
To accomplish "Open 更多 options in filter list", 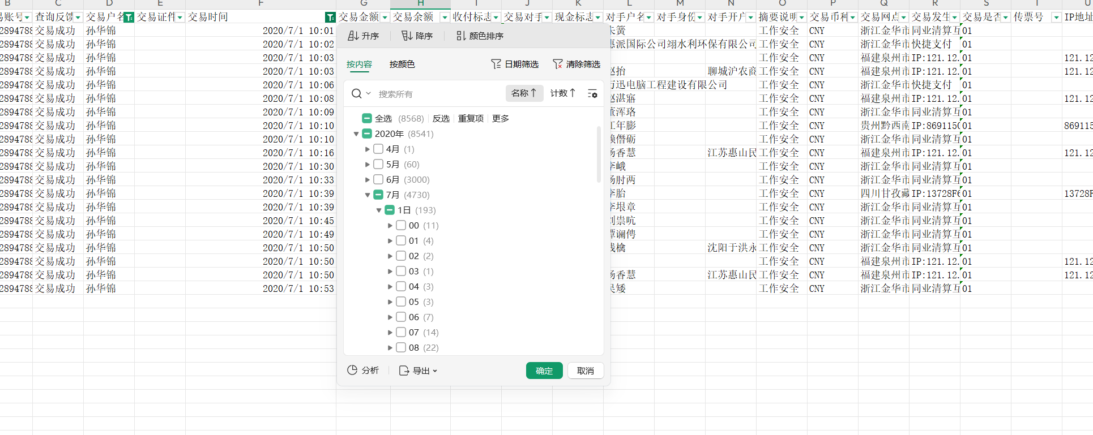I will pos(501,118).
